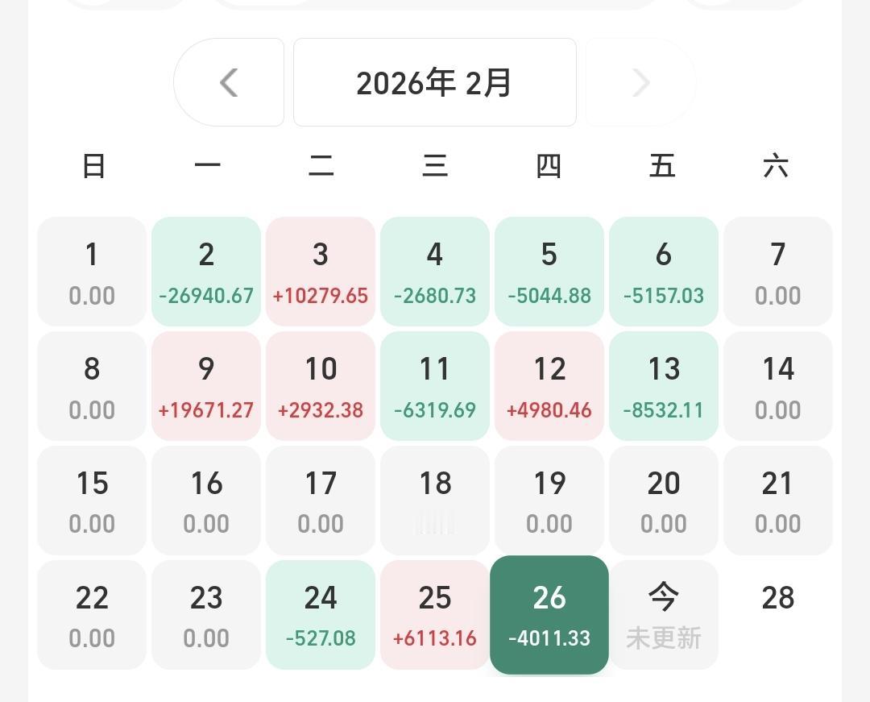Go to next month with right chevron

(640, 82)
